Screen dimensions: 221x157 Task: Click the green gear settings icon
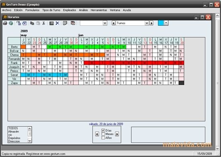[x=11, y=23]
